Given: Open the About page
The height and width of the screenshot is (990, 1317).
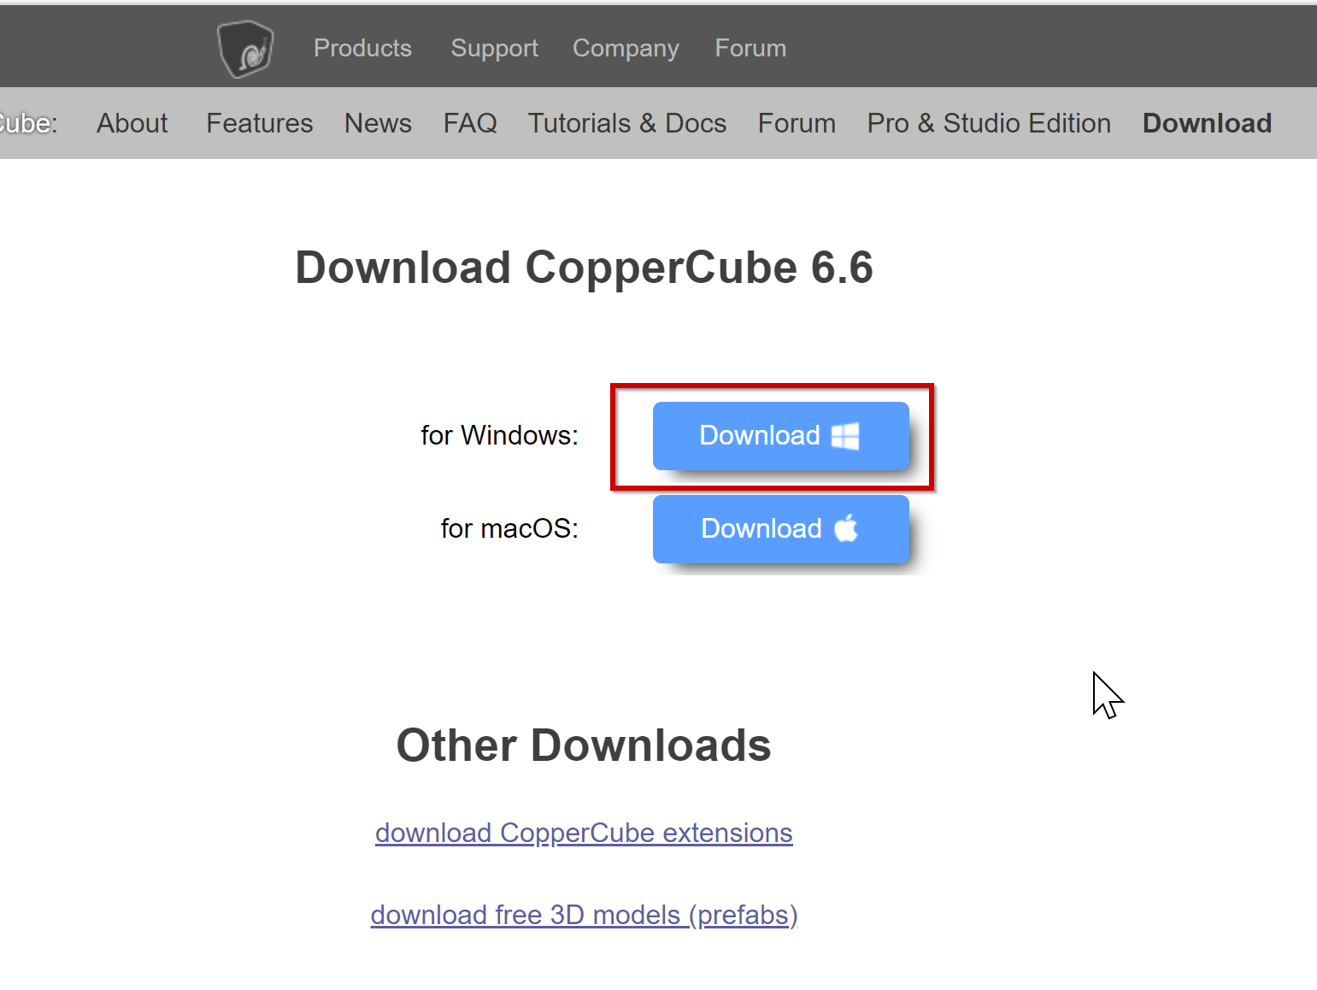Looking at the screenshot, I should click(x=132, y=123).
